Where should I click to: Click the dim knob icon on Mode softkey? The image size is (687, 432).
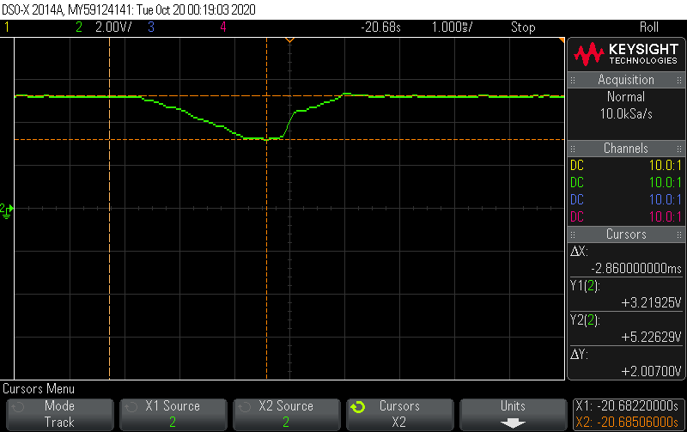click(17, 407)
